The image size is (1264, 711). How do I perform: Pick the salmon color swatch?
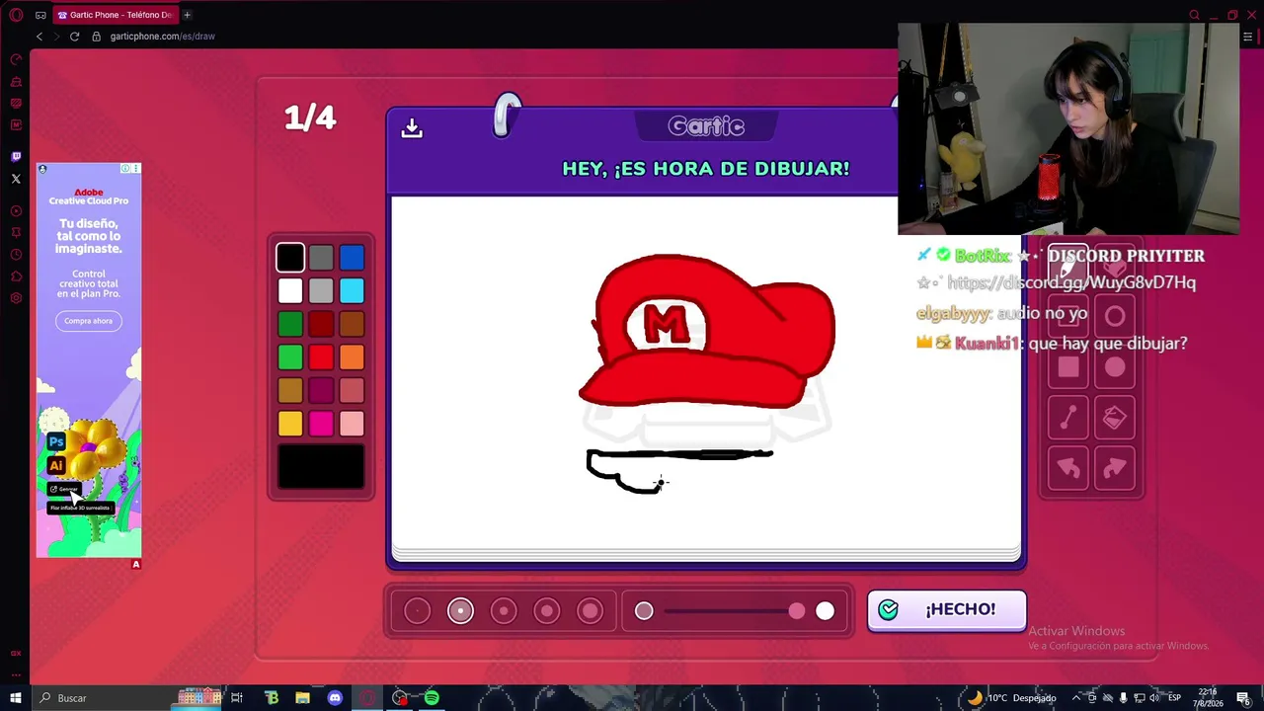(x=352, y=391)
